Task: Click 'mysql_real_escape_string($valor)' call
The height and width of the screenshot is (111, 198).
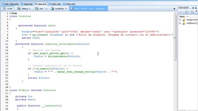Action: (82, 72)
